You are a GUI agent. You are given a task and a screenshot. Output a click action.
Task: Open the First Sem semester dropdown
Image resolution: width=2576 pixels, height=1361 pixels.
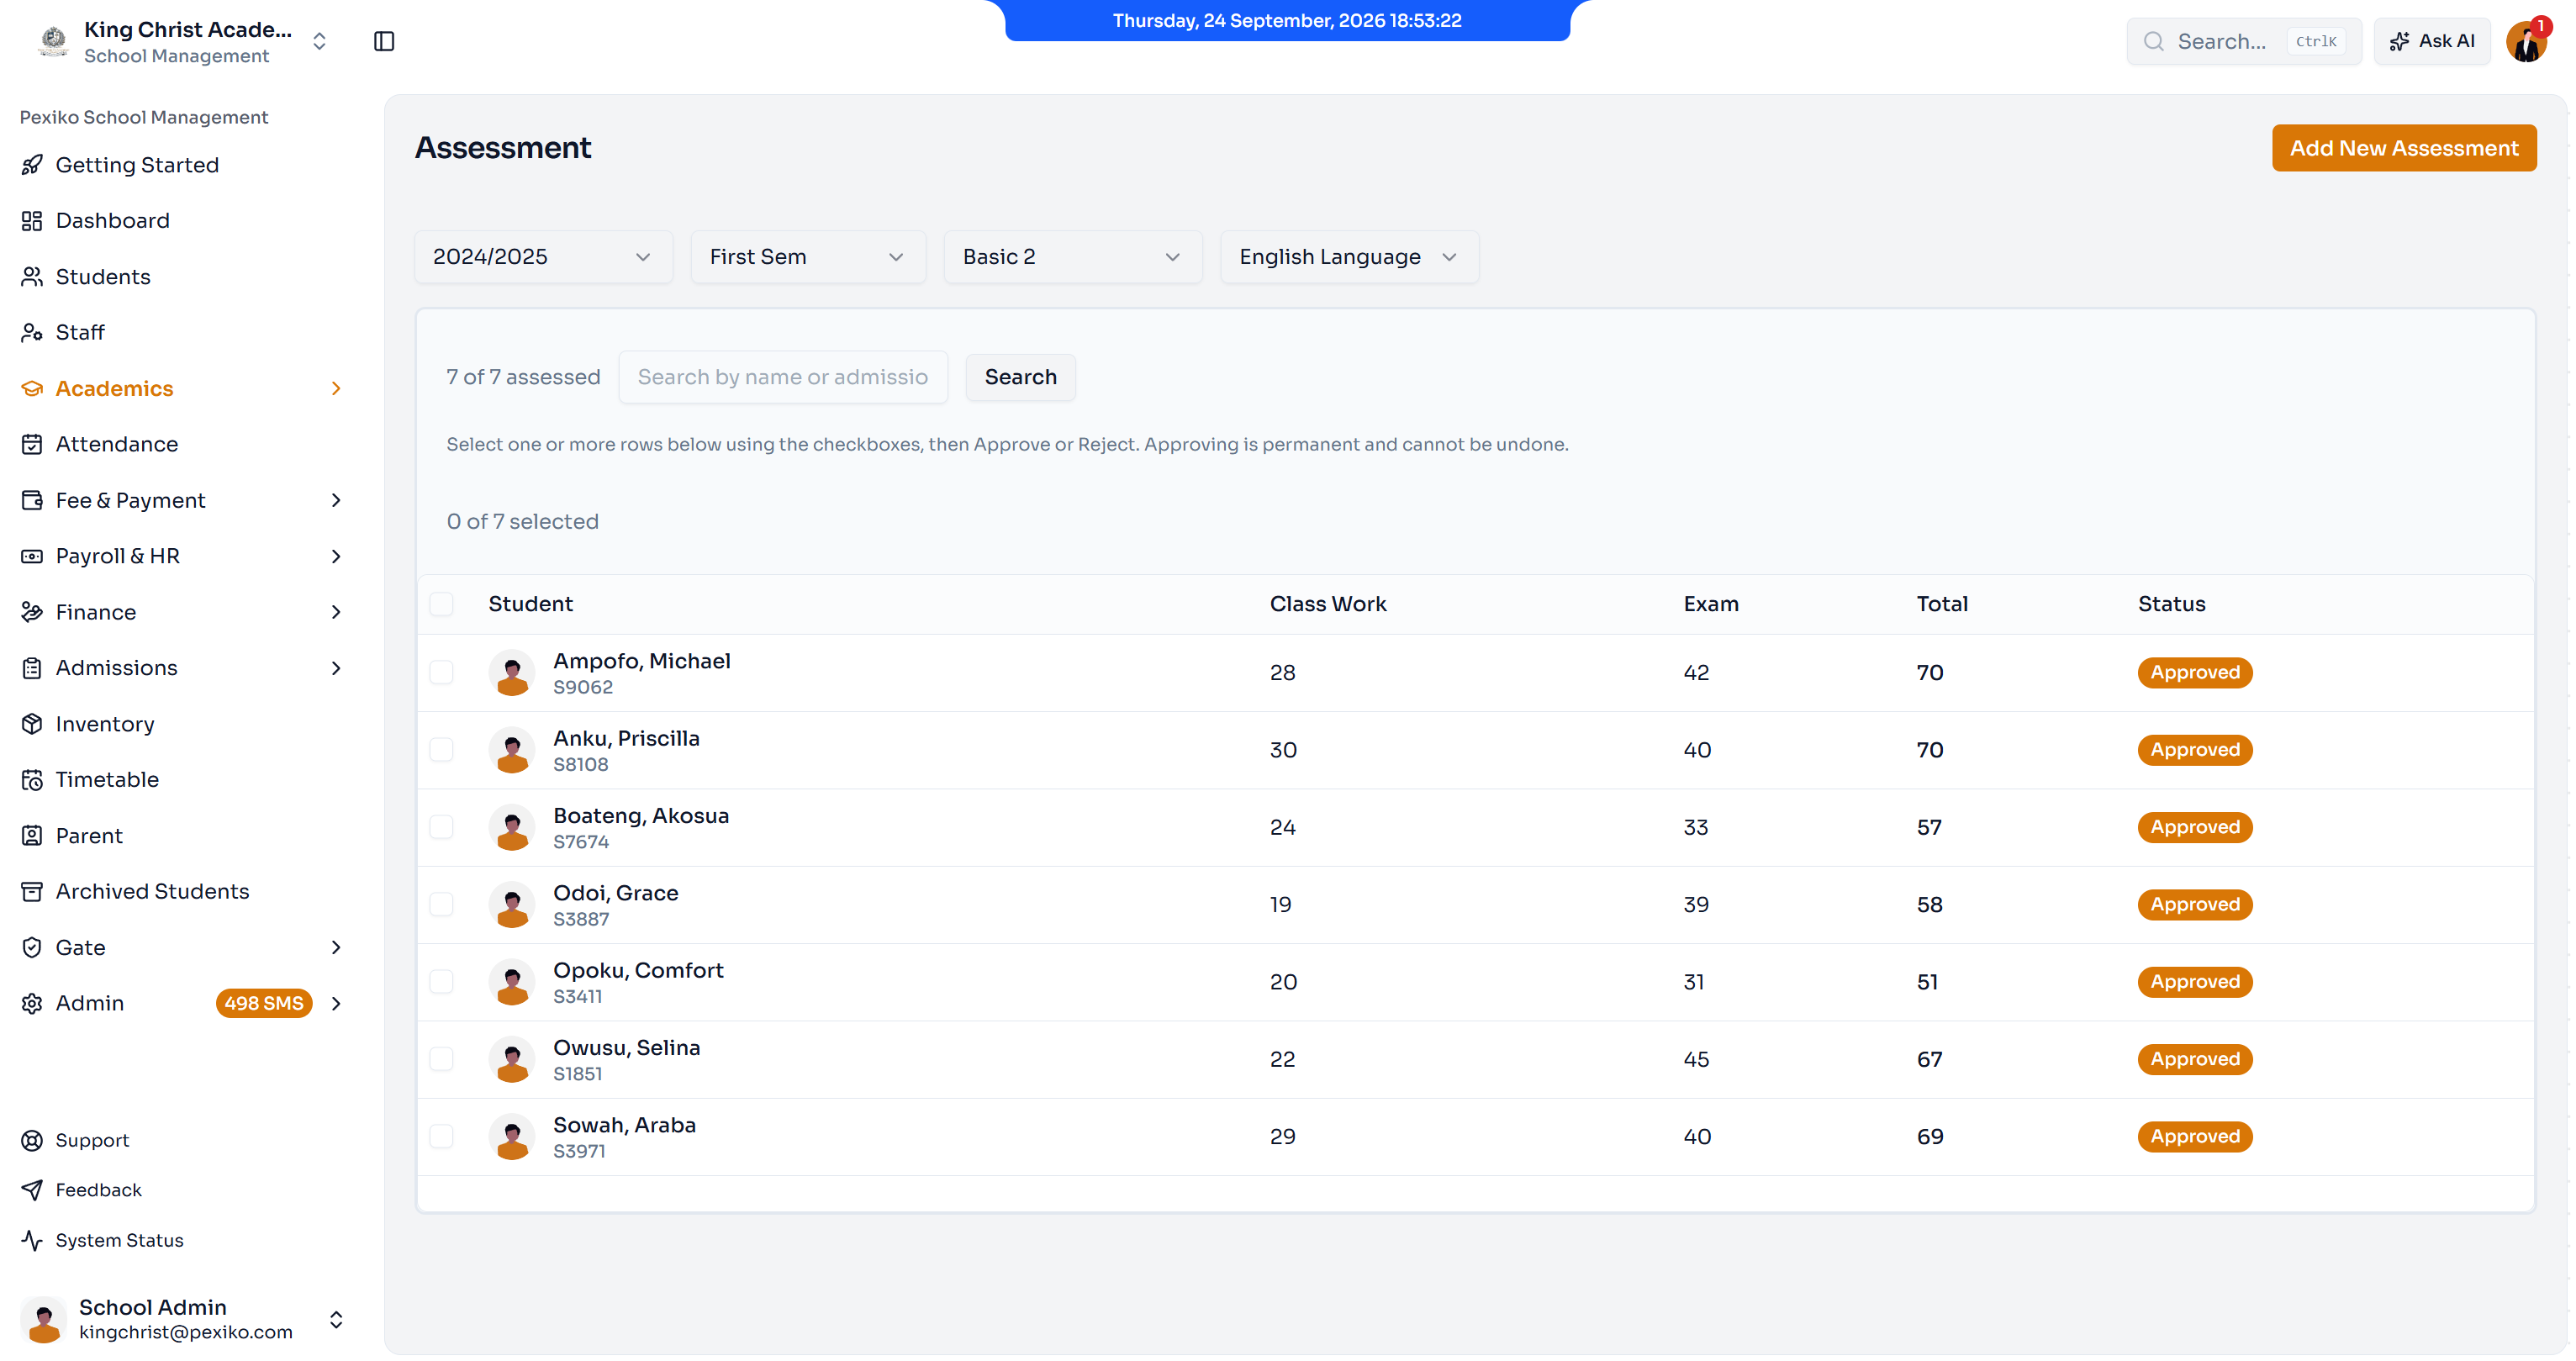808,257
